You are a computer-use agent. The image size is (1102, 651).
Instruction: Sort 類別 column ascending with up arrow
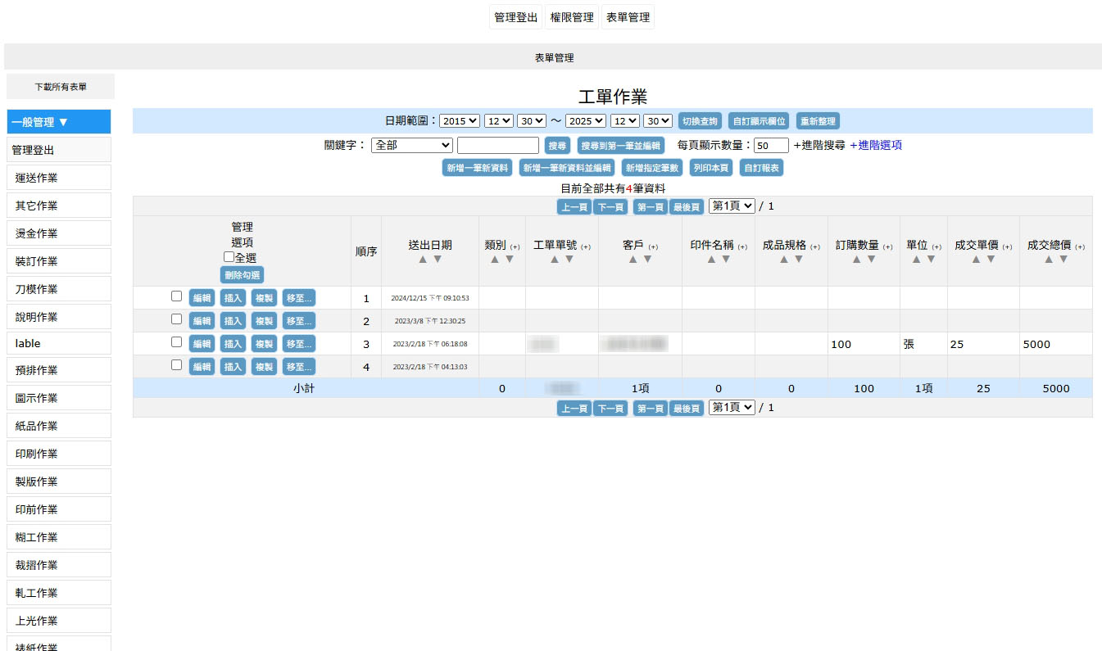click(495, 259)
